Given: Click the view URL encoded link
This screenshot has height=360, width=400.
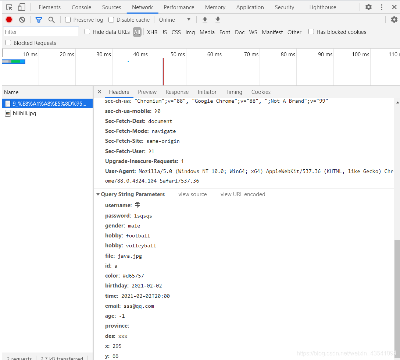Looking at the screenshot, I should tap(243, 194).
